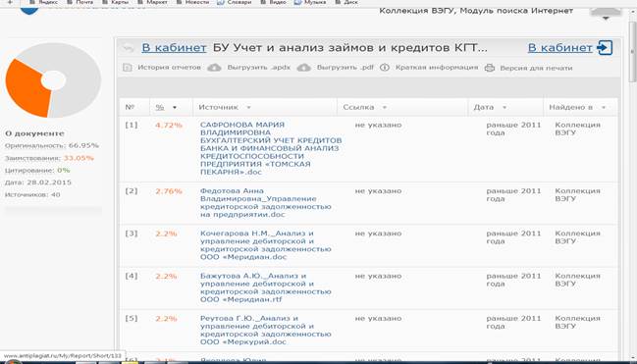
Task: Open source Реутова Г.Ю. Меркурий.doc
Action: [266, 330]
